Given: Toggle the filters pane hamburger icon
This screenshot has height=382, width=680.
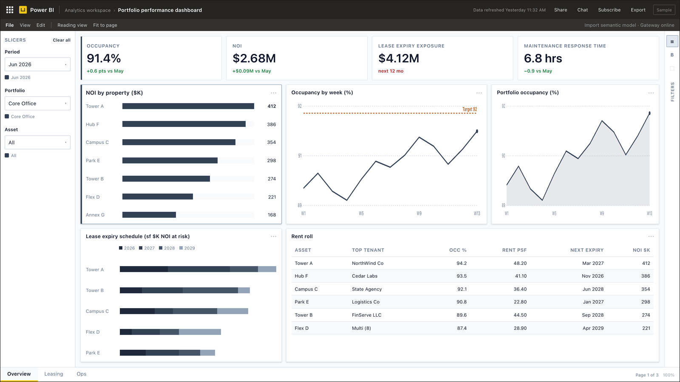Looking at the screenshot, I should (672, 42).
